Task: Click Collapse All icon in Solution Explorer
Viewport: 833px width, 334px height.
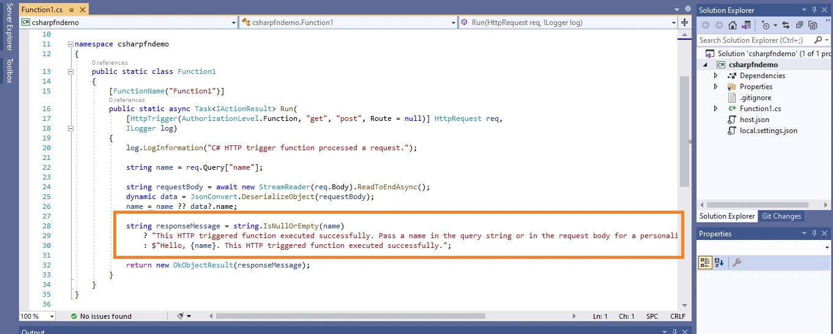Action: [799, 25]
